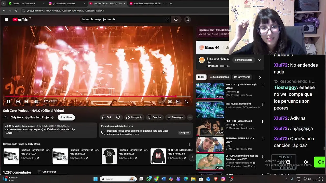Open the chat settings gear icon
The height and width of the screenshot is (183, 326).
coord(306,162)
